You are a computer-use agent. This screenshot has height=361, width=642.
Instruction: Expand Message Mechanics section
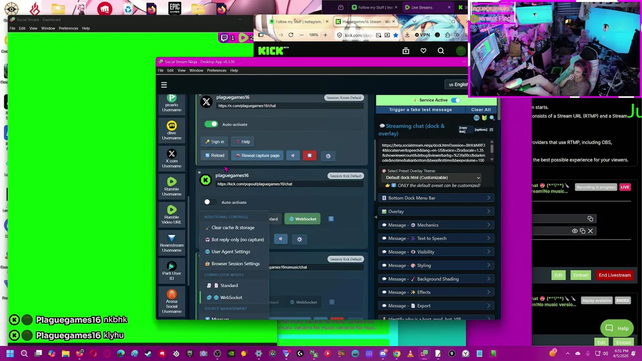click(x=436, y=225)
